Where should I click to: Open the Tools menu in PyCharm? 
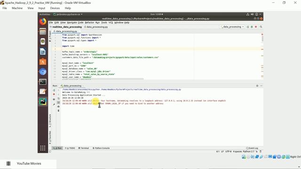click(104, 23)
